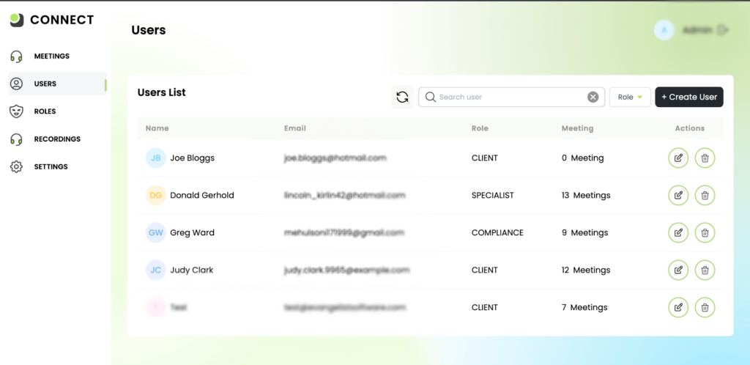
Task: Delete user Joe Bloggs
Action: (705, 158)
